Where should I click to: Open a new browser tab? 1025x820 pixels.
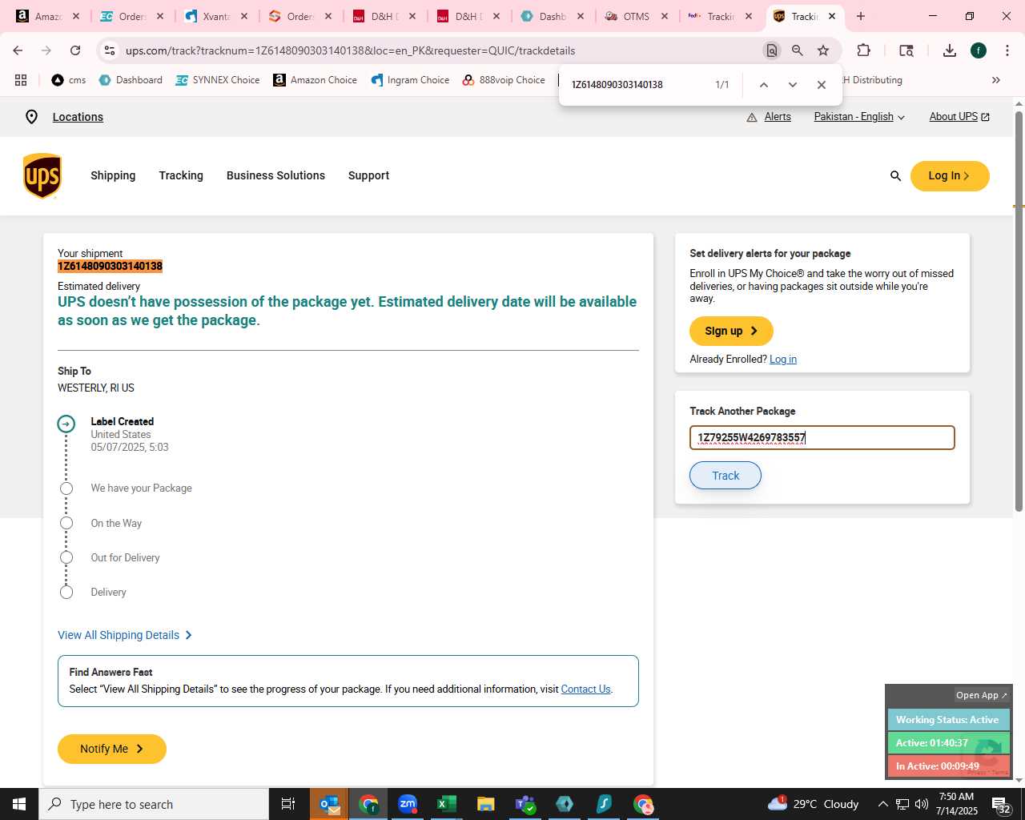point(861,16)
